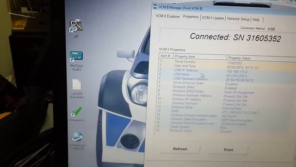Open the blue globe desktop shortcut

pos(77,140)
